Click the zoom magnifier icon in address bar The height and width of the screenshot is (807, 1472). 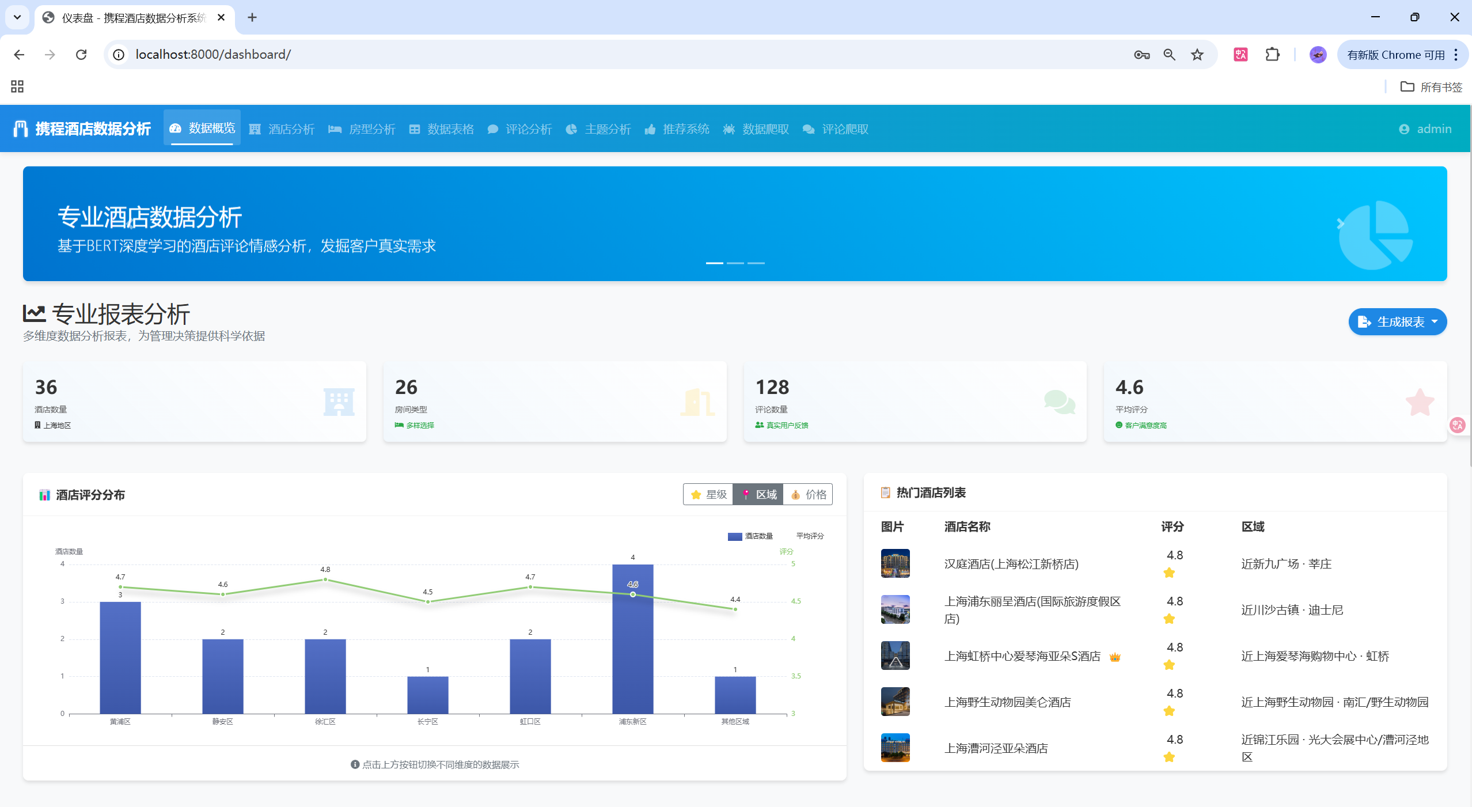(x=1169, y=55)
